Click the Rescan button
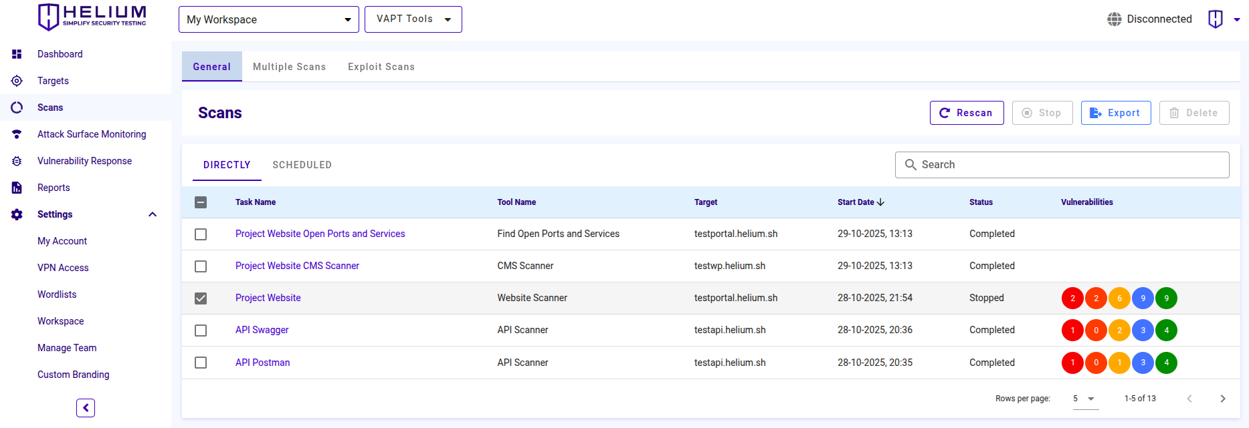The width and height of the screenshot is (1249, 428). pyautogui.click(x=966, y=113)
